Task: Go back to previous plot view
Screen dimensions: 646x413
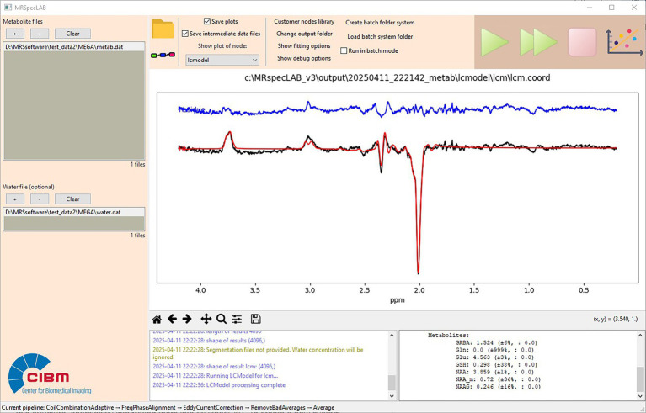Action: (172, 319)
